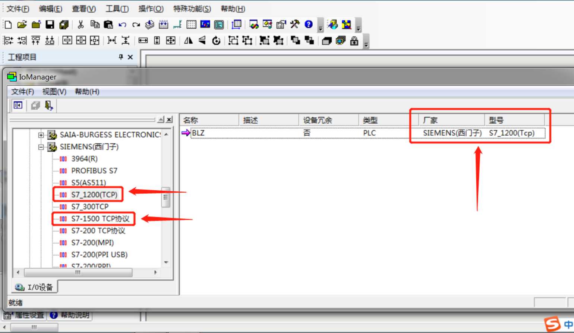
Task: Open the 工具(T) menu
Action: coord(117,9)
